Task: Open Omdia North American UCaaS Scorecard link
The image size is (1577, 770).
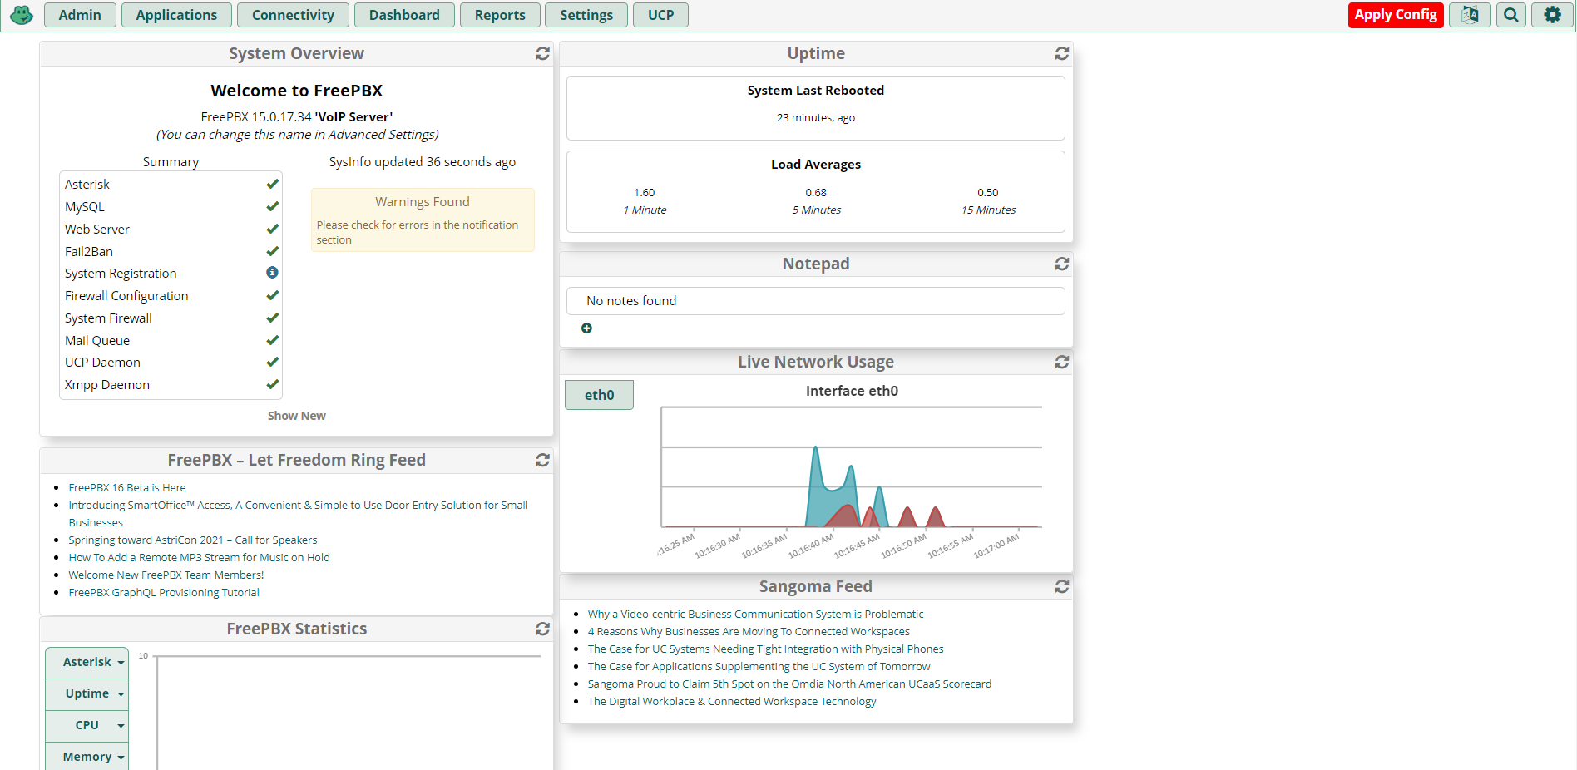Action: click(x=789, y=684)
